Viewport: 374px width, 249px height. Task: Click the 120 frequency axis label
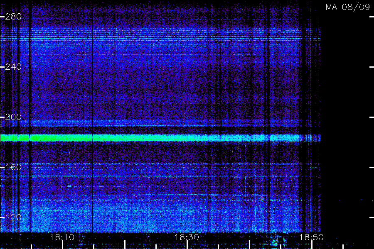click(x=13, y=217)
